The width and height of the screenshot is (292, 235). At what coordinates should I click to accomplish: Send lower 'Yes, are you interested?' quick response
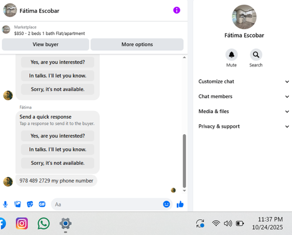[58, 136]
